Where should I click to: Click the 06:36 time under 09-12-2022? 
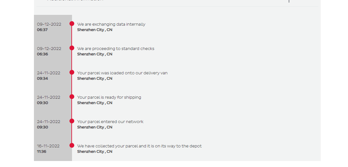[42, 54]
